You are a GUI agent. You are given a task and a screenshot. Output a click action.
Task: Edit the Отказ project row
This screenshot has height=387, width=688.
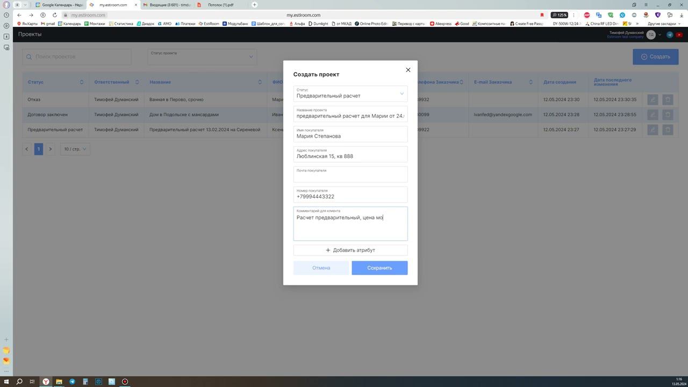tap(652, 99)
